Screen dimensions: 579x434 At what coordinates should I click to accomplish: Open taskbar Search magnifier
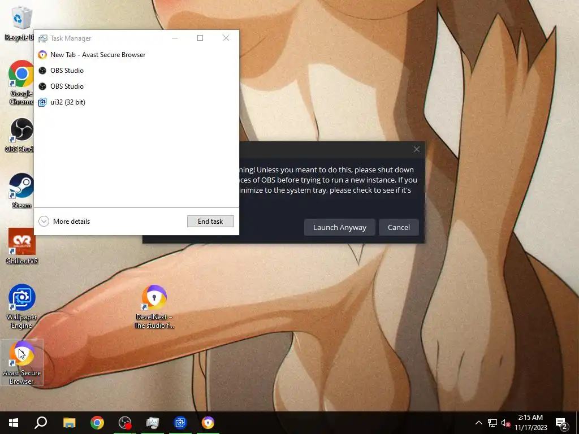tap(41, 423)
